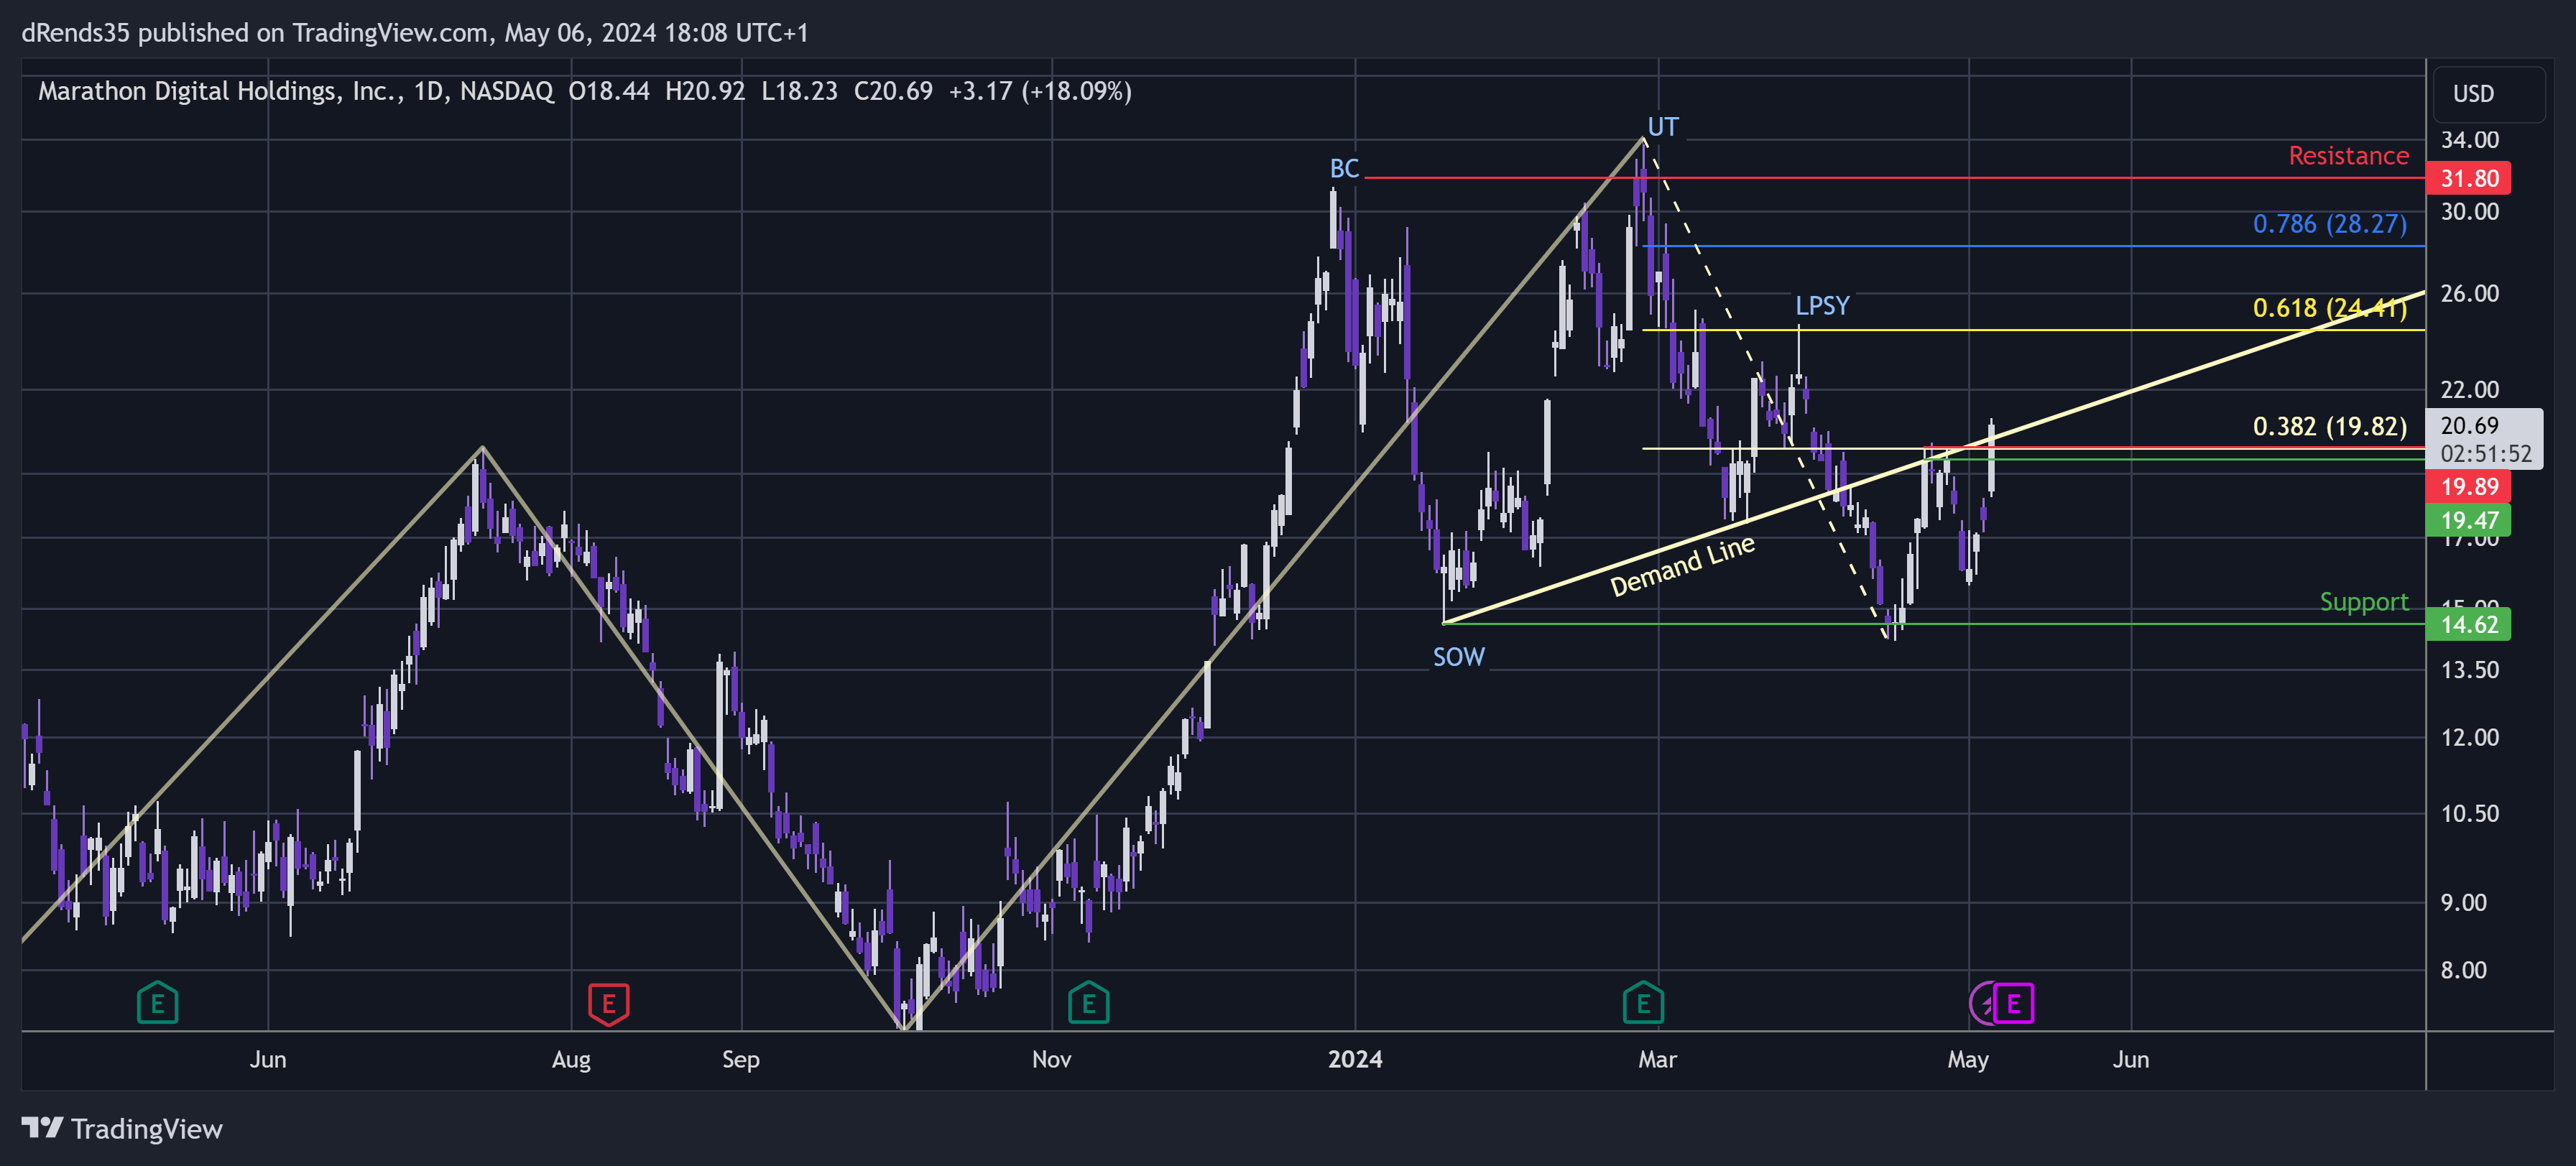The image size is (2576, 1166).
Task: Click the 8.00 price scale value
Action: [2463, 970]
